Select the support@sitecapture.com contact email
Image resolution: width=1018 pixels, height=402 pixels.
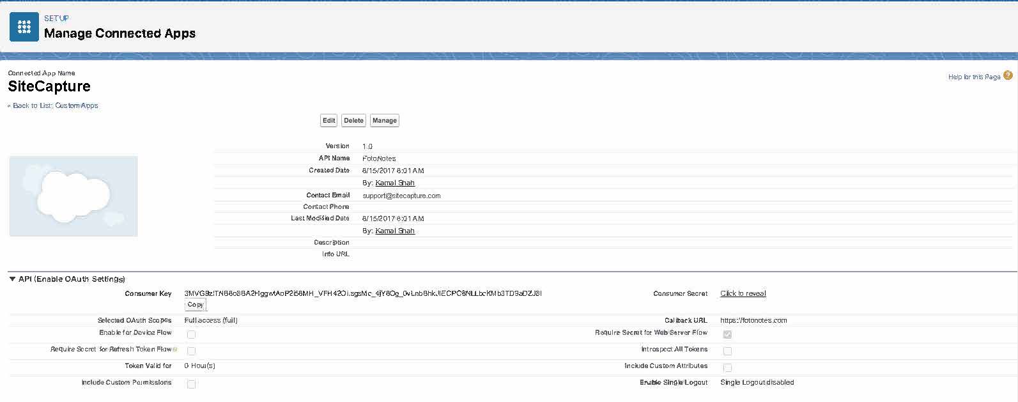[x=401, y=196]
